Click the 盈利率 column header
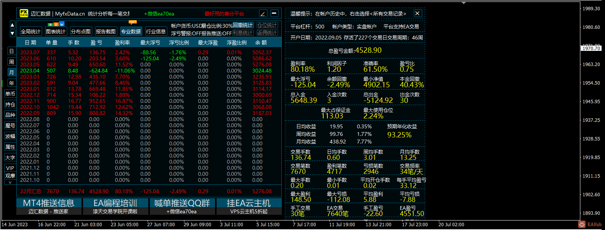605x230 pixels. 123,43
